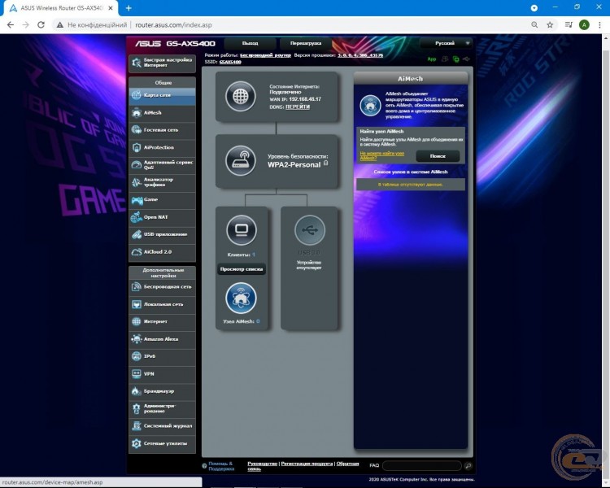610x488 pixels.
Task: Go back with the browser back arrow
Action: click(11, 25)
